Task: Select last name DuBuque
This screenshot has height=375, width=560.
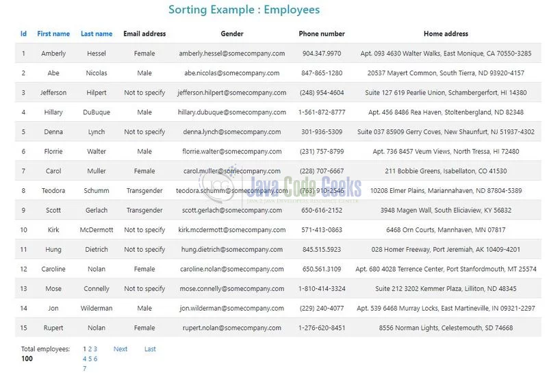Action: tap(97, 112)
